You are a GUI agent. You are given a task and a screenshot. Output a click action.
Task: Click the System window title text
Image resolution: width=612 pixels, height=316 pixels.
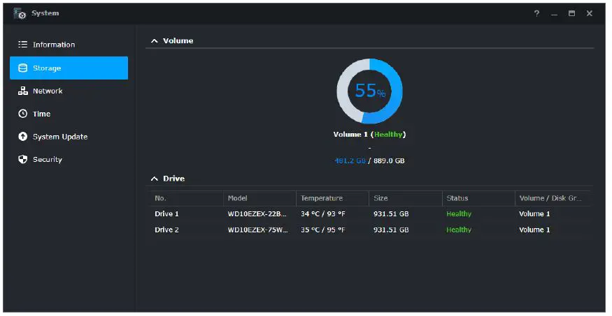[x=45, y=13]
